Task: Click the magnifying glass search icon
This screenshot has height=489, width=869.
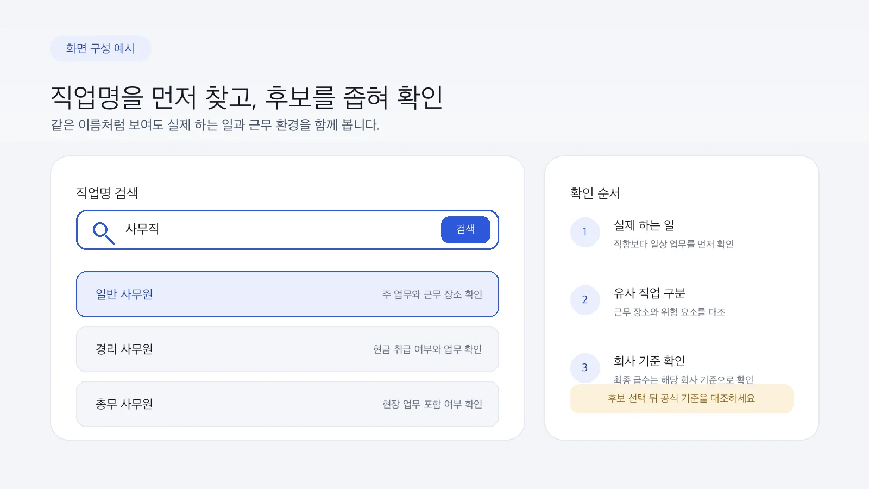Action: point(103,233)
